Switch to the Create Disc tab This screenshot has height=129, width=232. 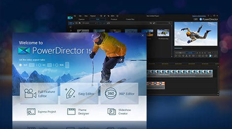[x=130, y=19]
